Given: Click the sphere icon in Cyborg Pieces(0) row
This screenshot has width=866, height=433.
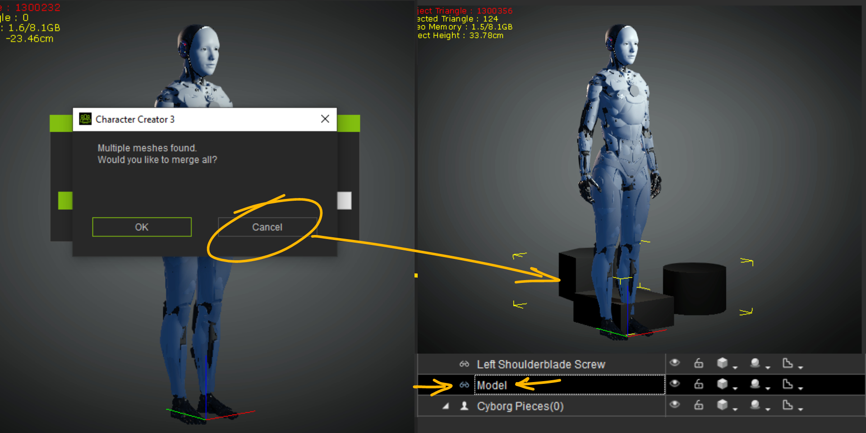Looking at the screenshot, I should [x=755, y=405].
